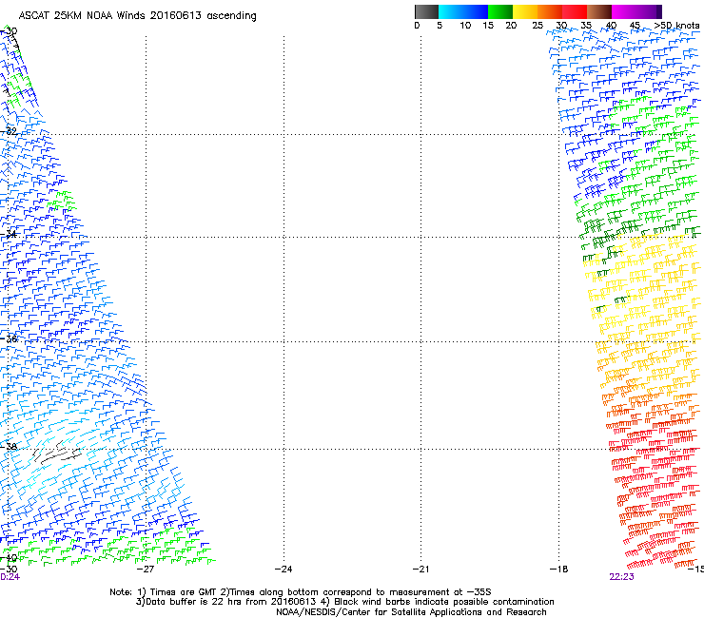Select the red 30–35 knots legend segment

coord(575,11)
